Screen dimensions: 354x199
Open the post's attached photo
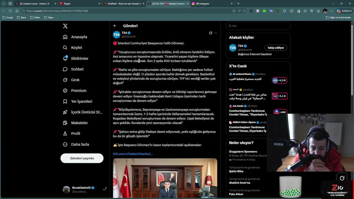point(165,178)
